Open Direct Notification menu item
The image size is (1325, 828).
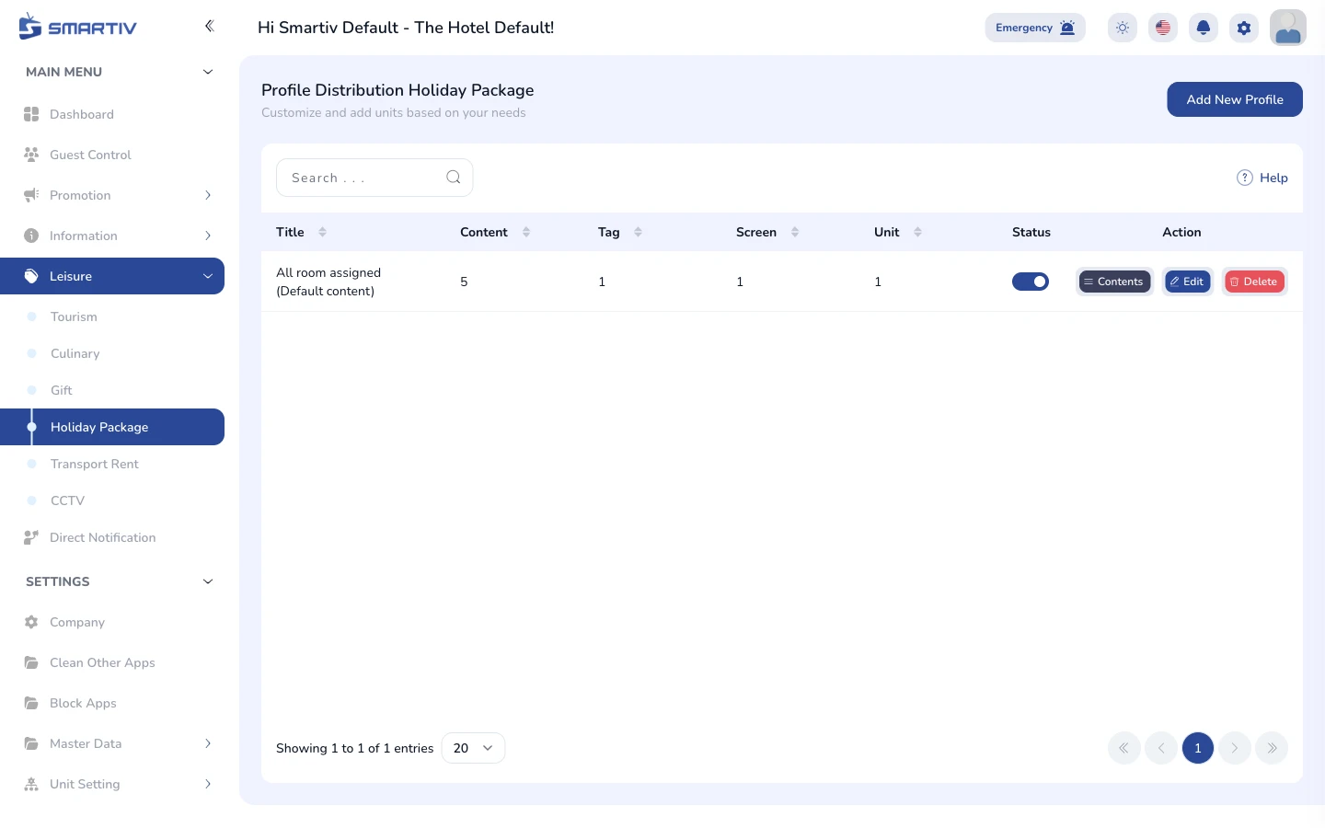coord(112,537)
